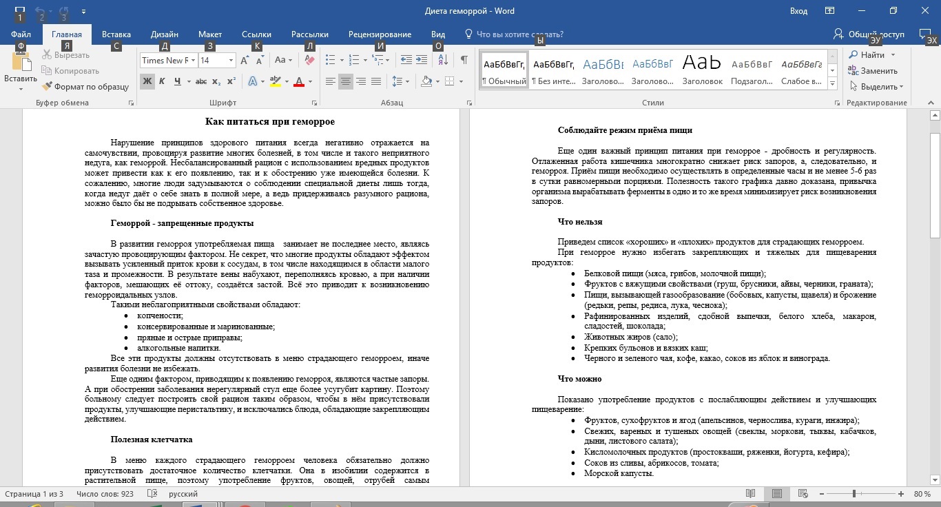Toggle center alignment
The width and height of the screenshot is (941, 507).
tap(346, 81)
